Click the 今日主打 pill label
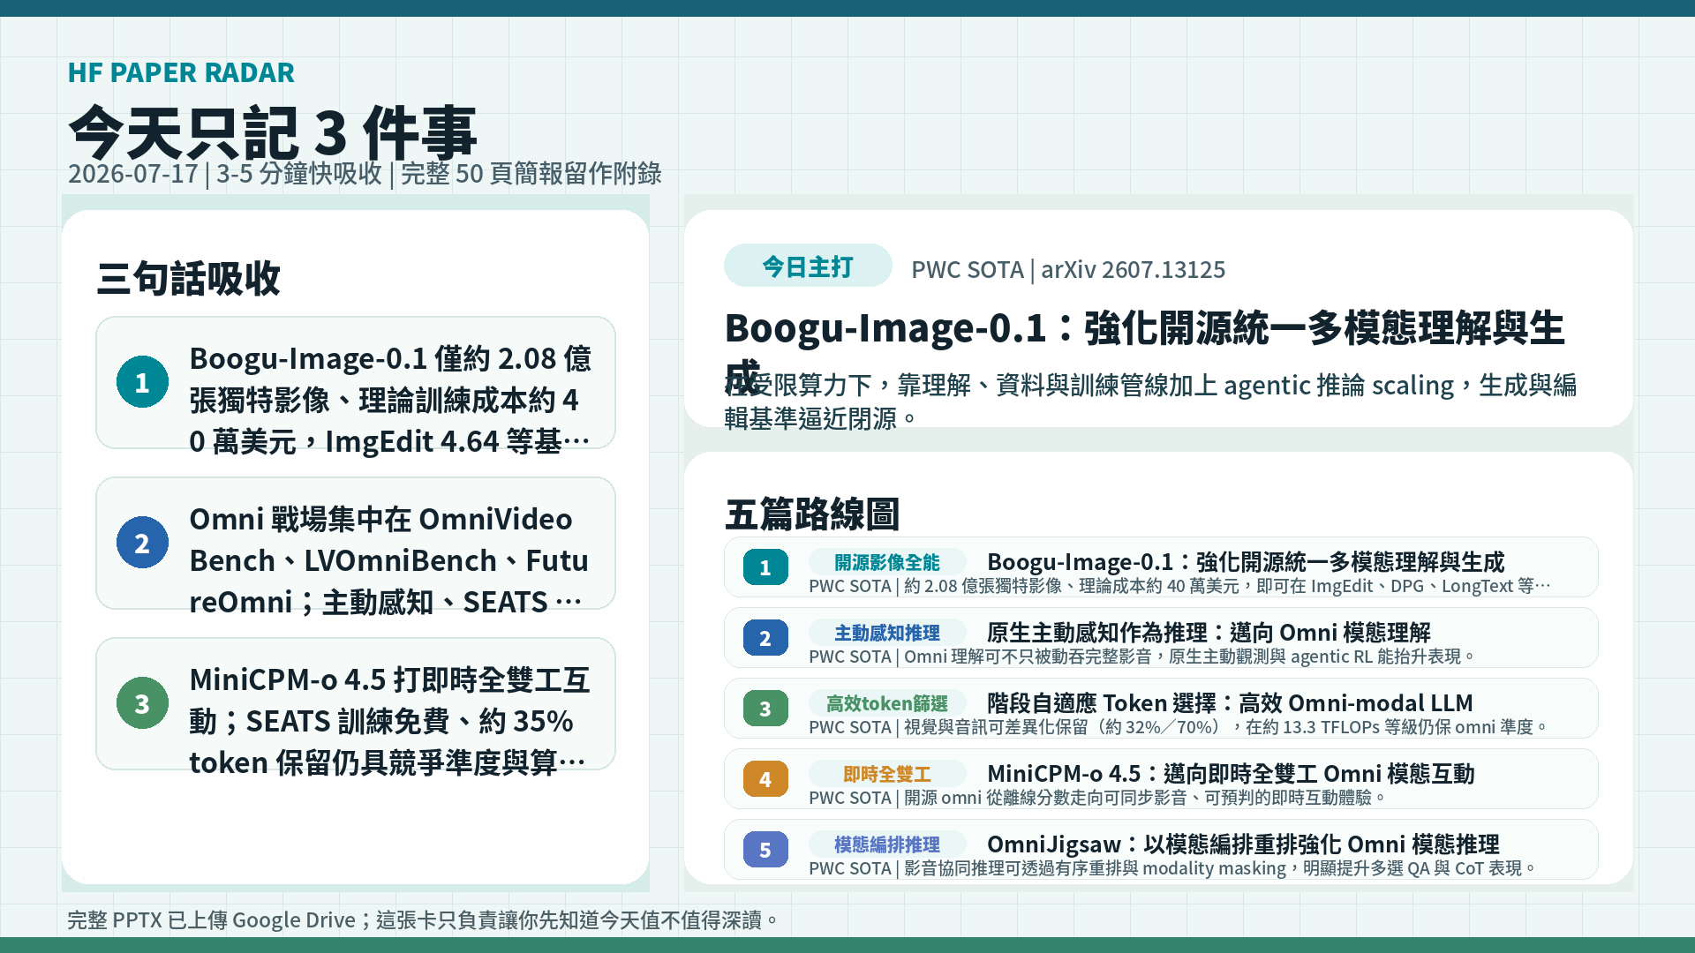 click(x=808, y=266)
